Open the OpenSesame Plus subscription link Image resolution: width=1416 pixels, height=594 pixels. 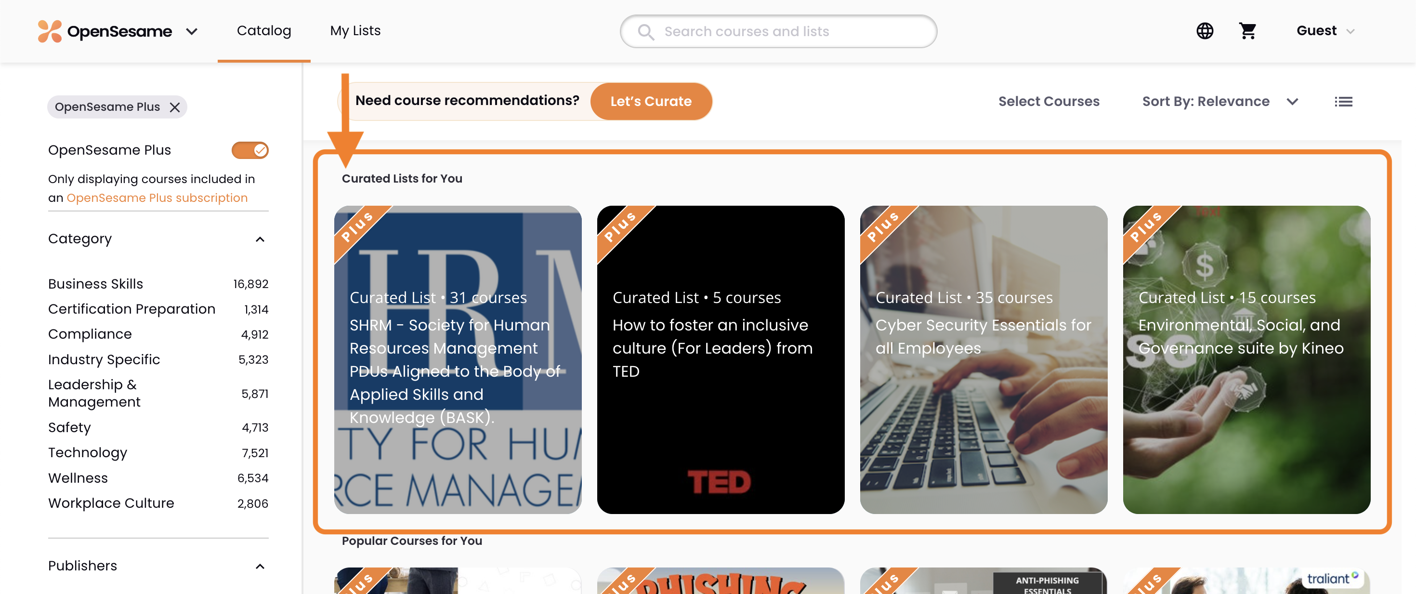157,198
